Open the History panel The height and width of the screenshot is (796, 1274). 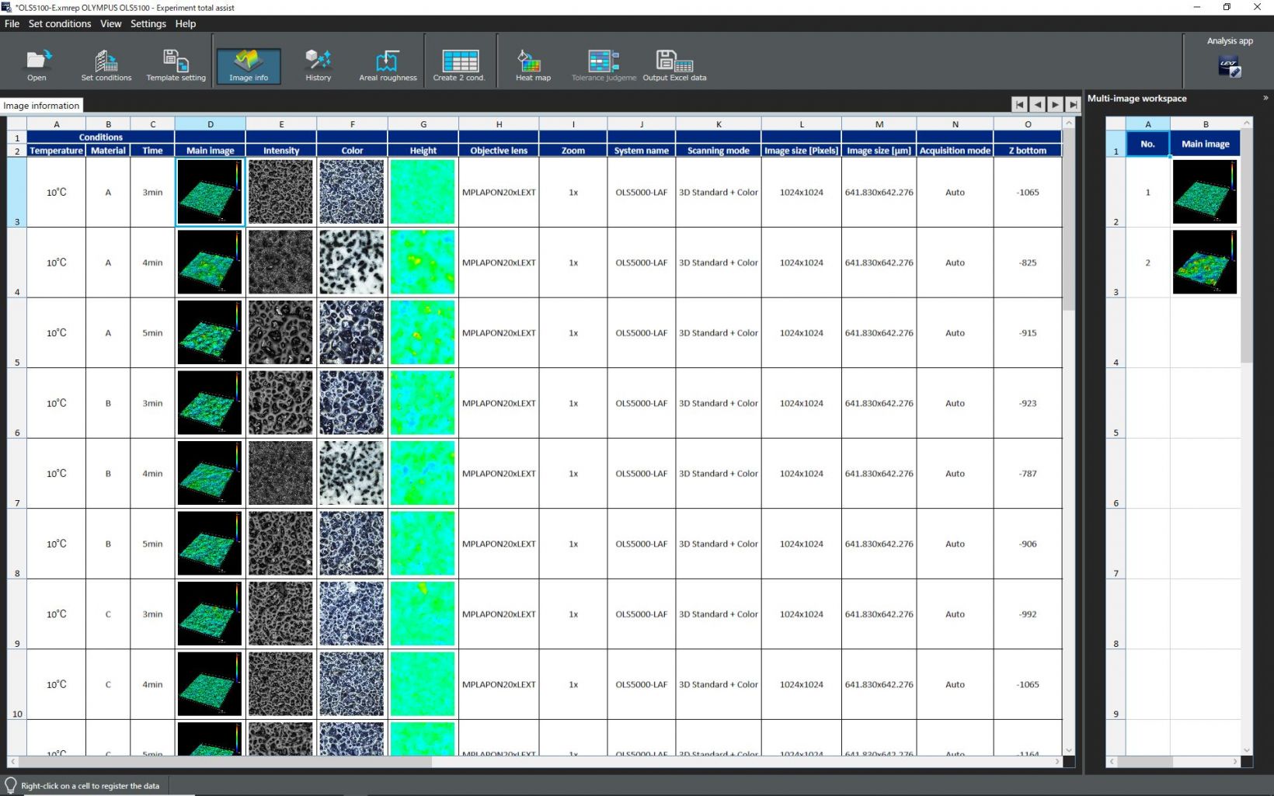(318, 62)
